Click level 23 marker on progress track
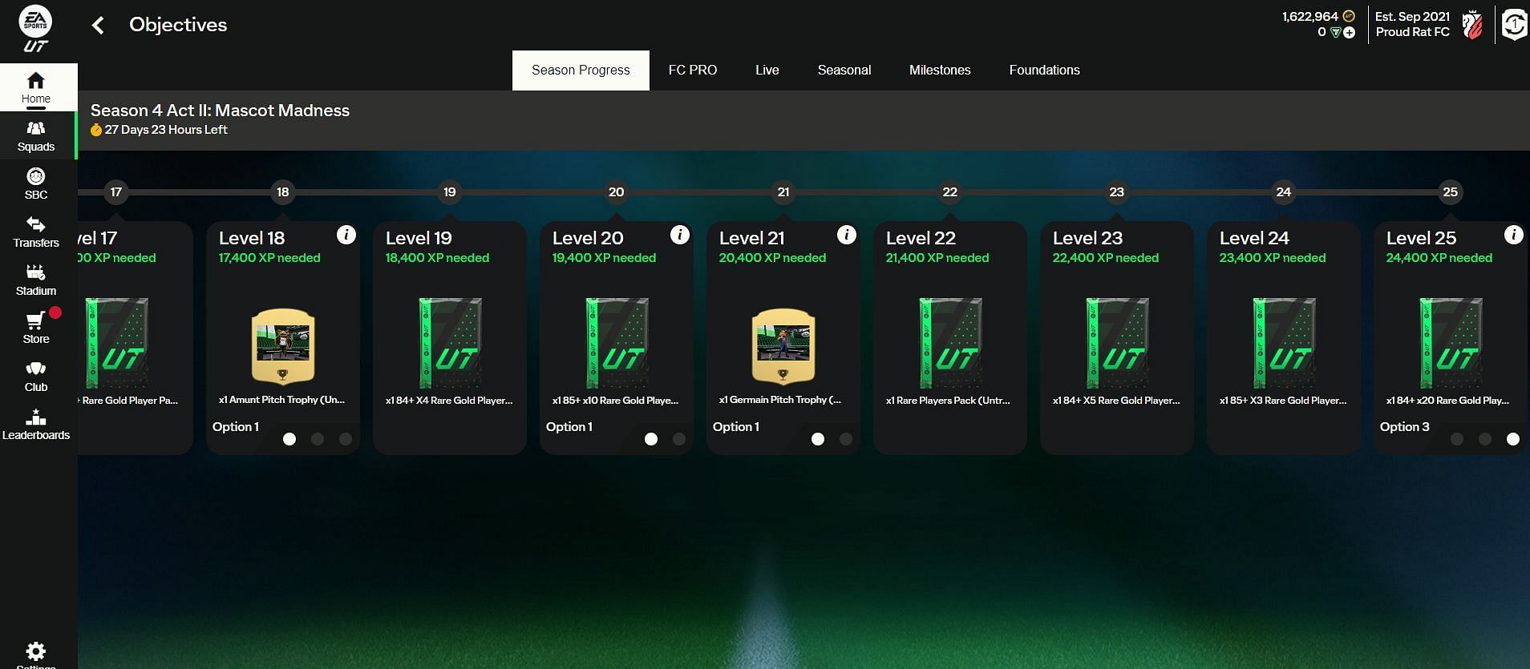 [1117, 192]
